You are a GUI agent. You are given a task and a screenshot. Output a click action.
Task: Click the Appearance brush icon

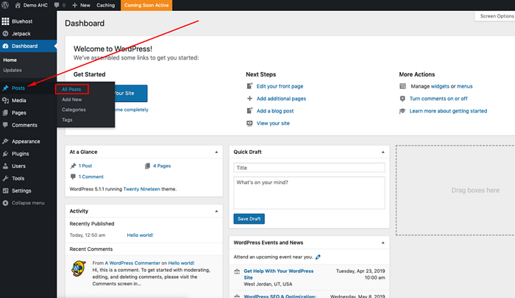tap(5, 141)
